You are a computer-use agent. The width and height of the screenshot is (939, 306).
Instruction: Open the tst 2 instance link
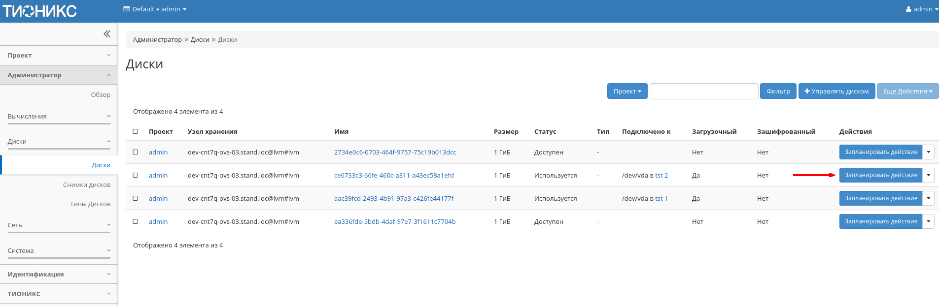point(661,175)
